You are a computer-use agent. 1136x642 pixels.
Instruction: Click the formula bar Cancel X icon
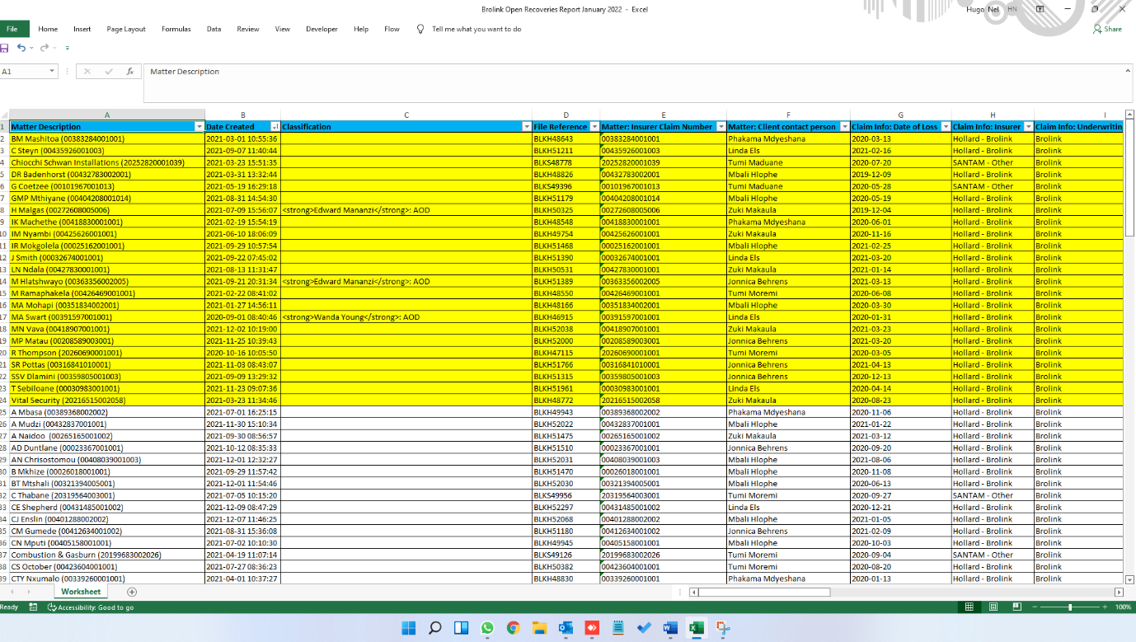click(87, 72)
